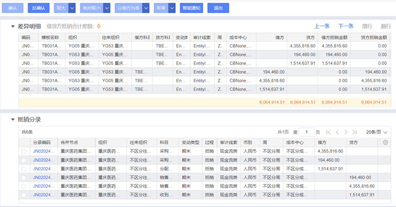
Task: Click the 下一条 link
Action: coord(346,26)
